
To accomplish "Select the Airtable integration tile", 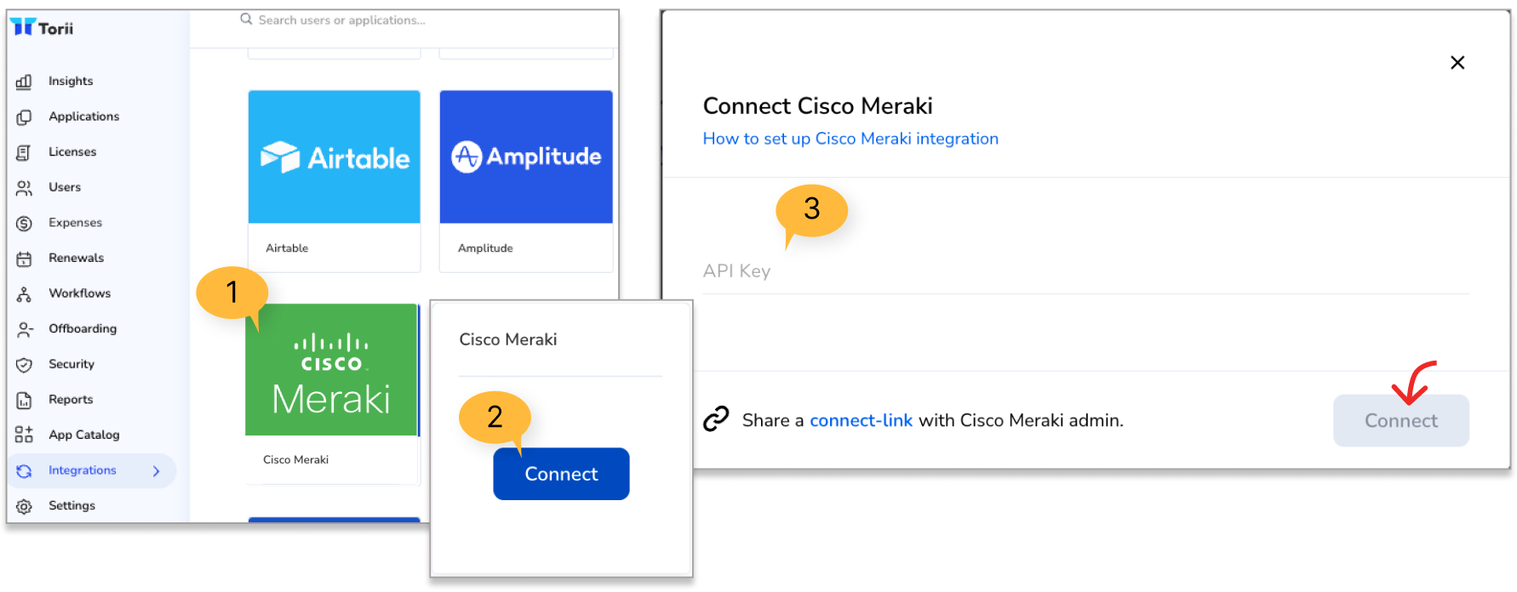I will [334, 181].
